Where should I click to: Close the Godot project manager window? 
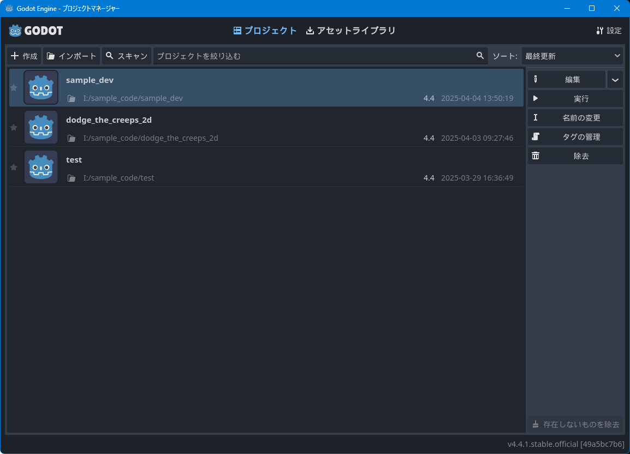pyautogui.click(x=617, y=8)
